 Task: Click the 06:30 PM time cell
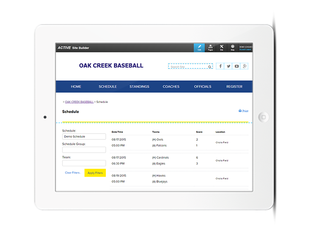[x=118, y=163]
